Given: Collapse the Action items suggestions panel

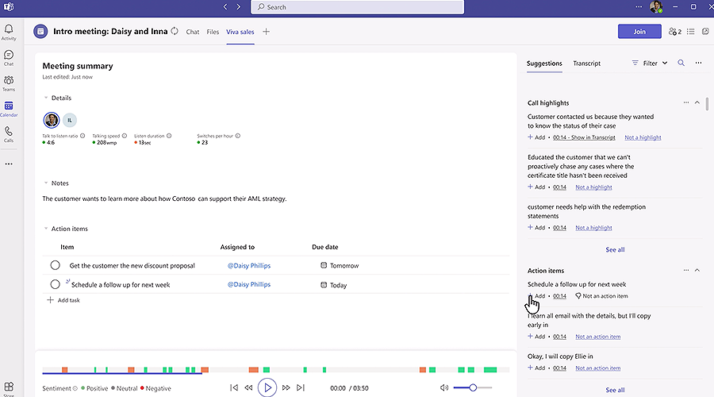Looking at the screenshot, I should click(x=697, y=270).
